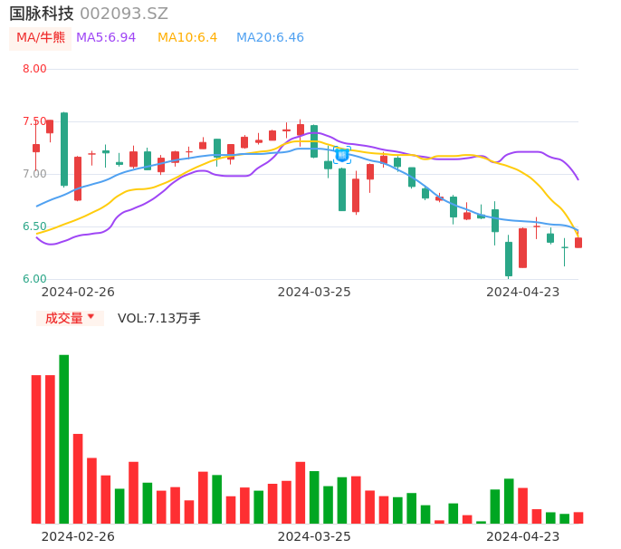Click the MA20:6.46 legend label
Screen dimensions: 621x549
(x=270, y=38)
